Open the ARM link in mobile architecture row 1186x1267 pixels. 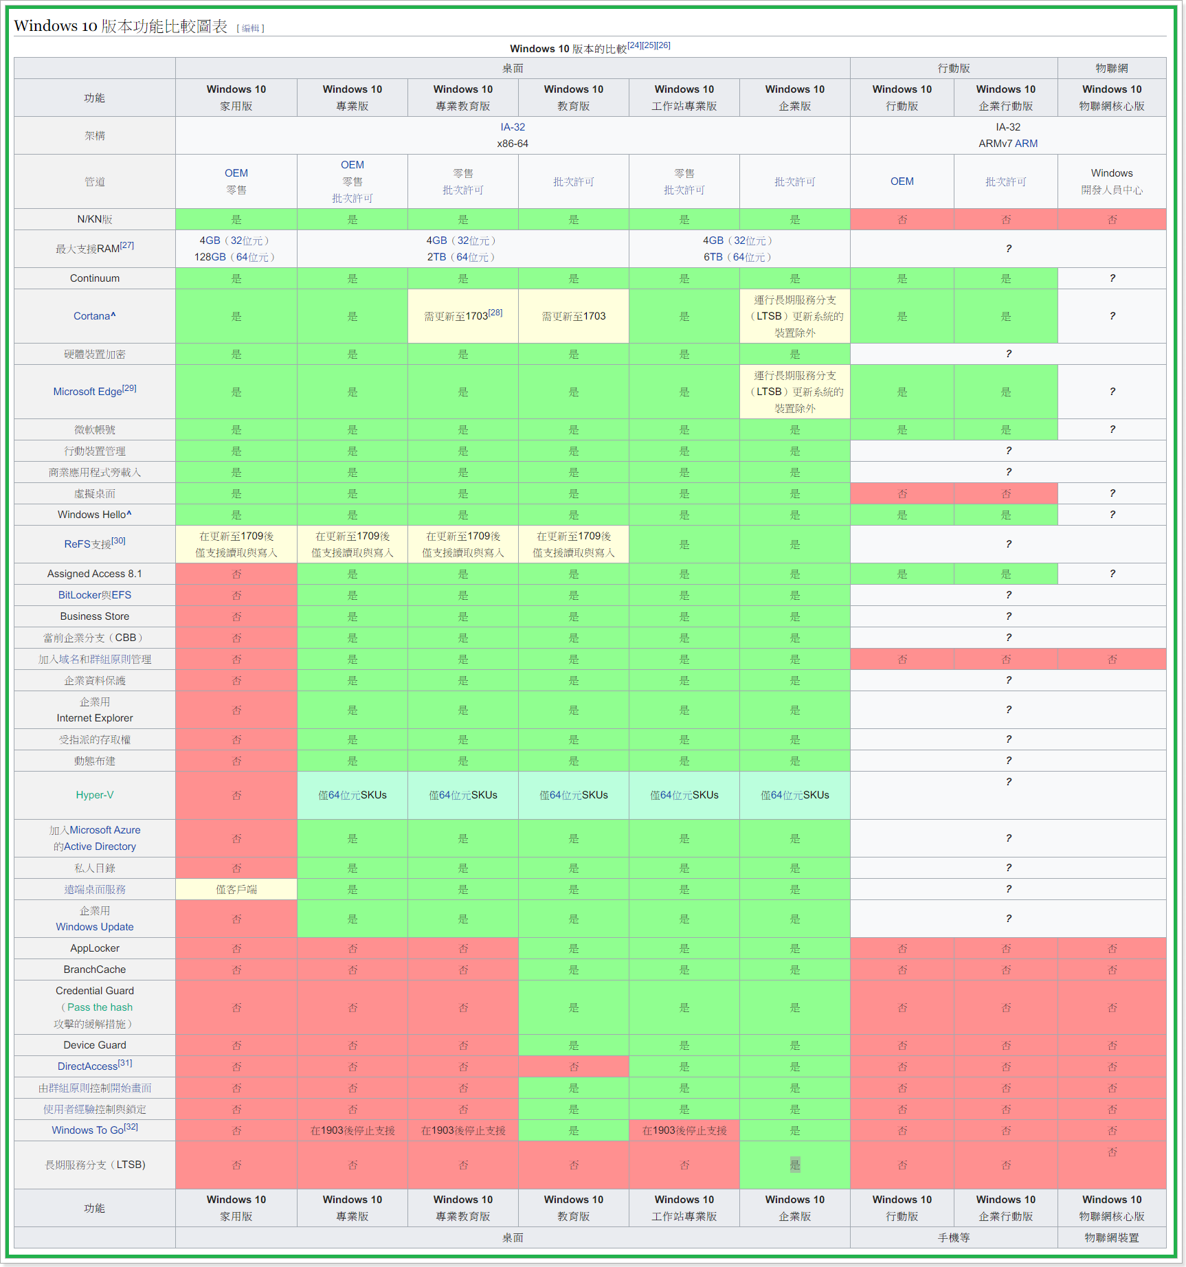[1026, 144]
